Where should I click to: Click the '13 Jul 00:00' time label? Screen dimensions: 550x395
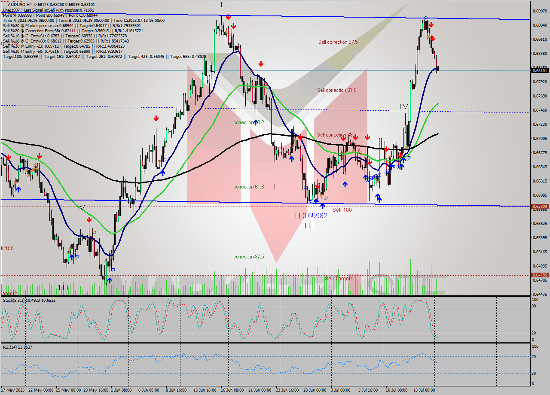(x=424, y=390)
